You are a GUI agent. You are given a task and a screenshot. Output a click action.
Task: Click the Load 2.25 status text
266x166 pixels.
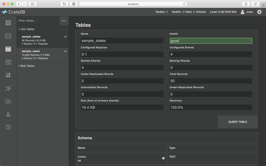click(223, 12)
